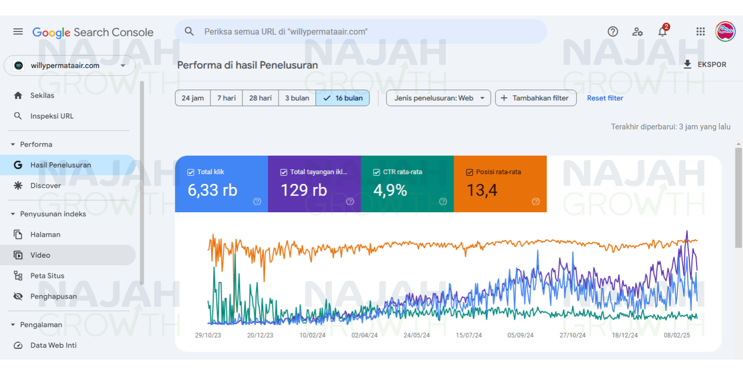
Task: Click the Inspeksi URL magnifier icon
Action: [x=18, y=116]
